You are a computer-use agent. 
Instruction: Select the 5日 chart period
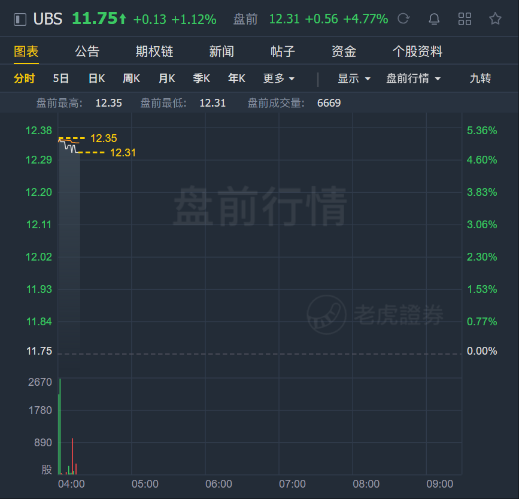point(61,78)
